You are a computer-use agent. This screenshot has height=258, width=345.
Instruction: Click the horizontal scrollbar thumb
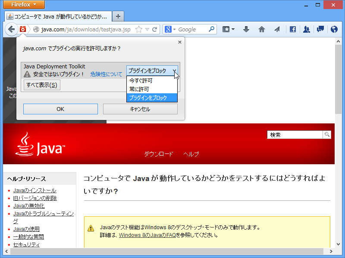click(x=167, y=251)
